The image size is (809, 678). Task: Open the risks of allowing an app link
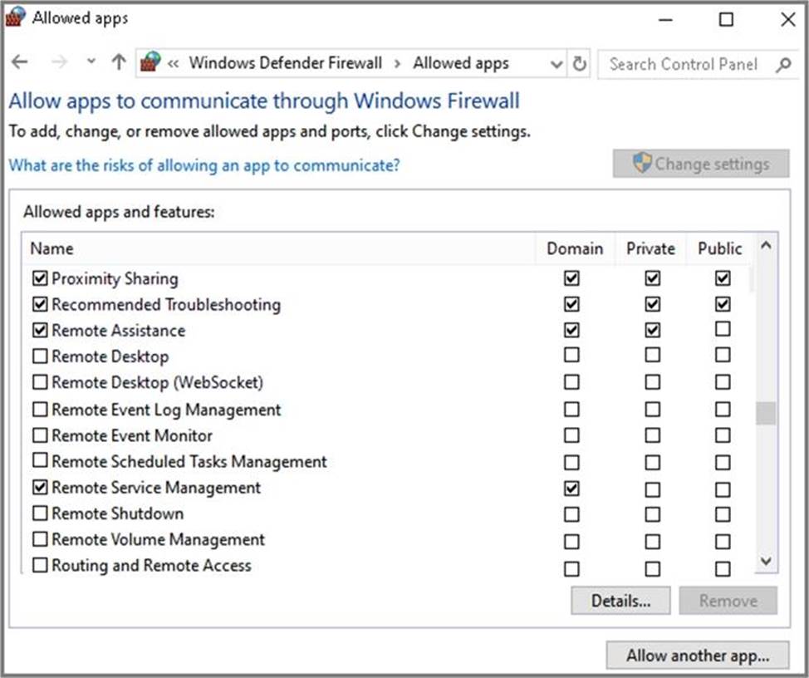click(x=203, y=165)
